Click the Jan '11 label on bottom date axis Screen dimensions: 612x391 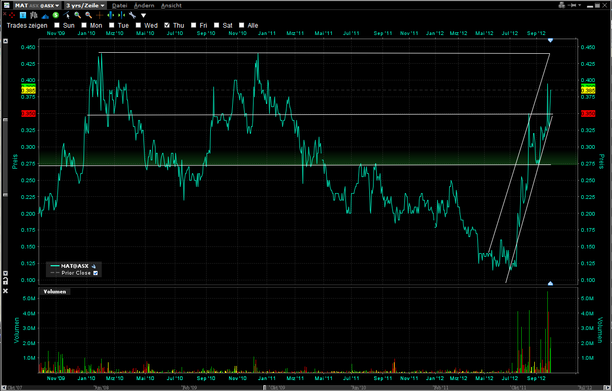[267, 378]
